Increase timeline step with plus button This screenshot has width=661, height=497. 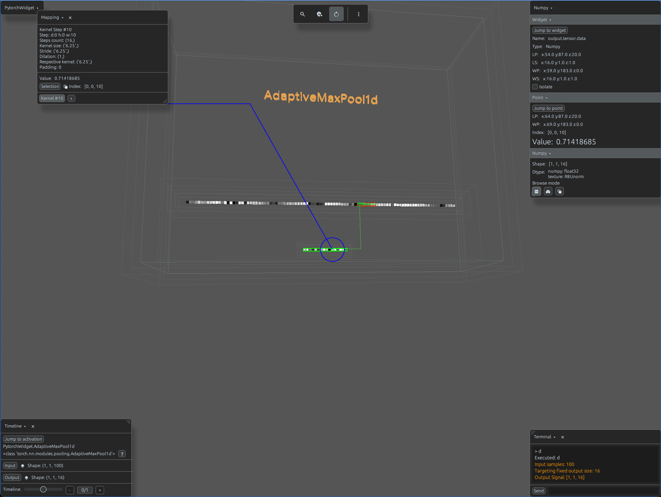pos(100,490)
